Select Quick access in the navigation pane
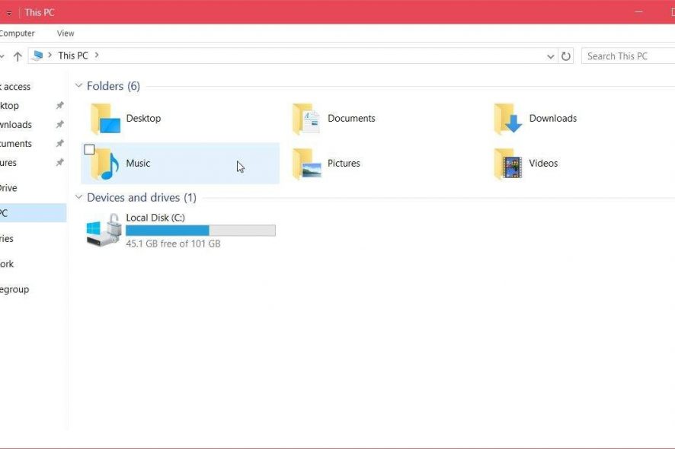 15,87
